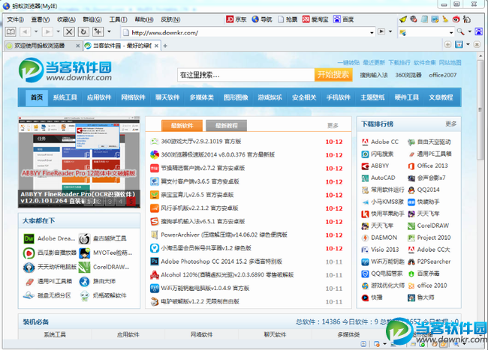Click the ABBYY FineReader banner thumbnail
The width and height of the screenshot is (488, 350).
point(79,162)
